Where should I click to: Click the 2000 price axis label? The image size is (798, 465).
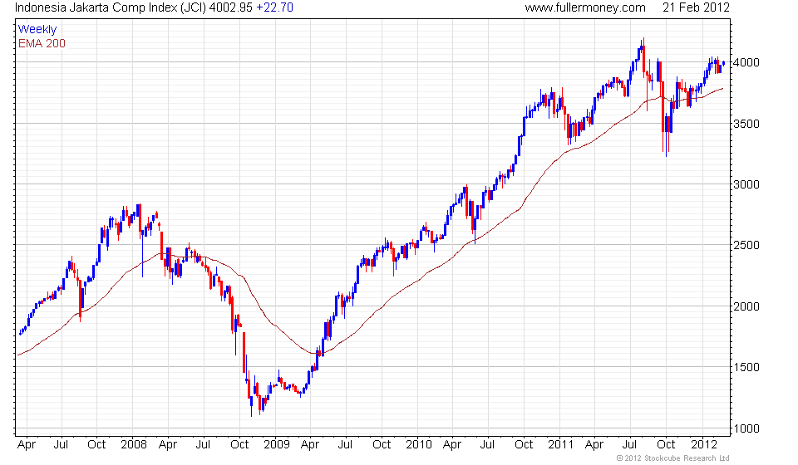tap(746, 306)
